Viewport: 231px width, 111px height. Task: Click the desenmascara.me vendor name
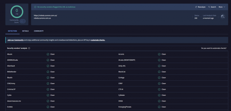pos(14,101)
